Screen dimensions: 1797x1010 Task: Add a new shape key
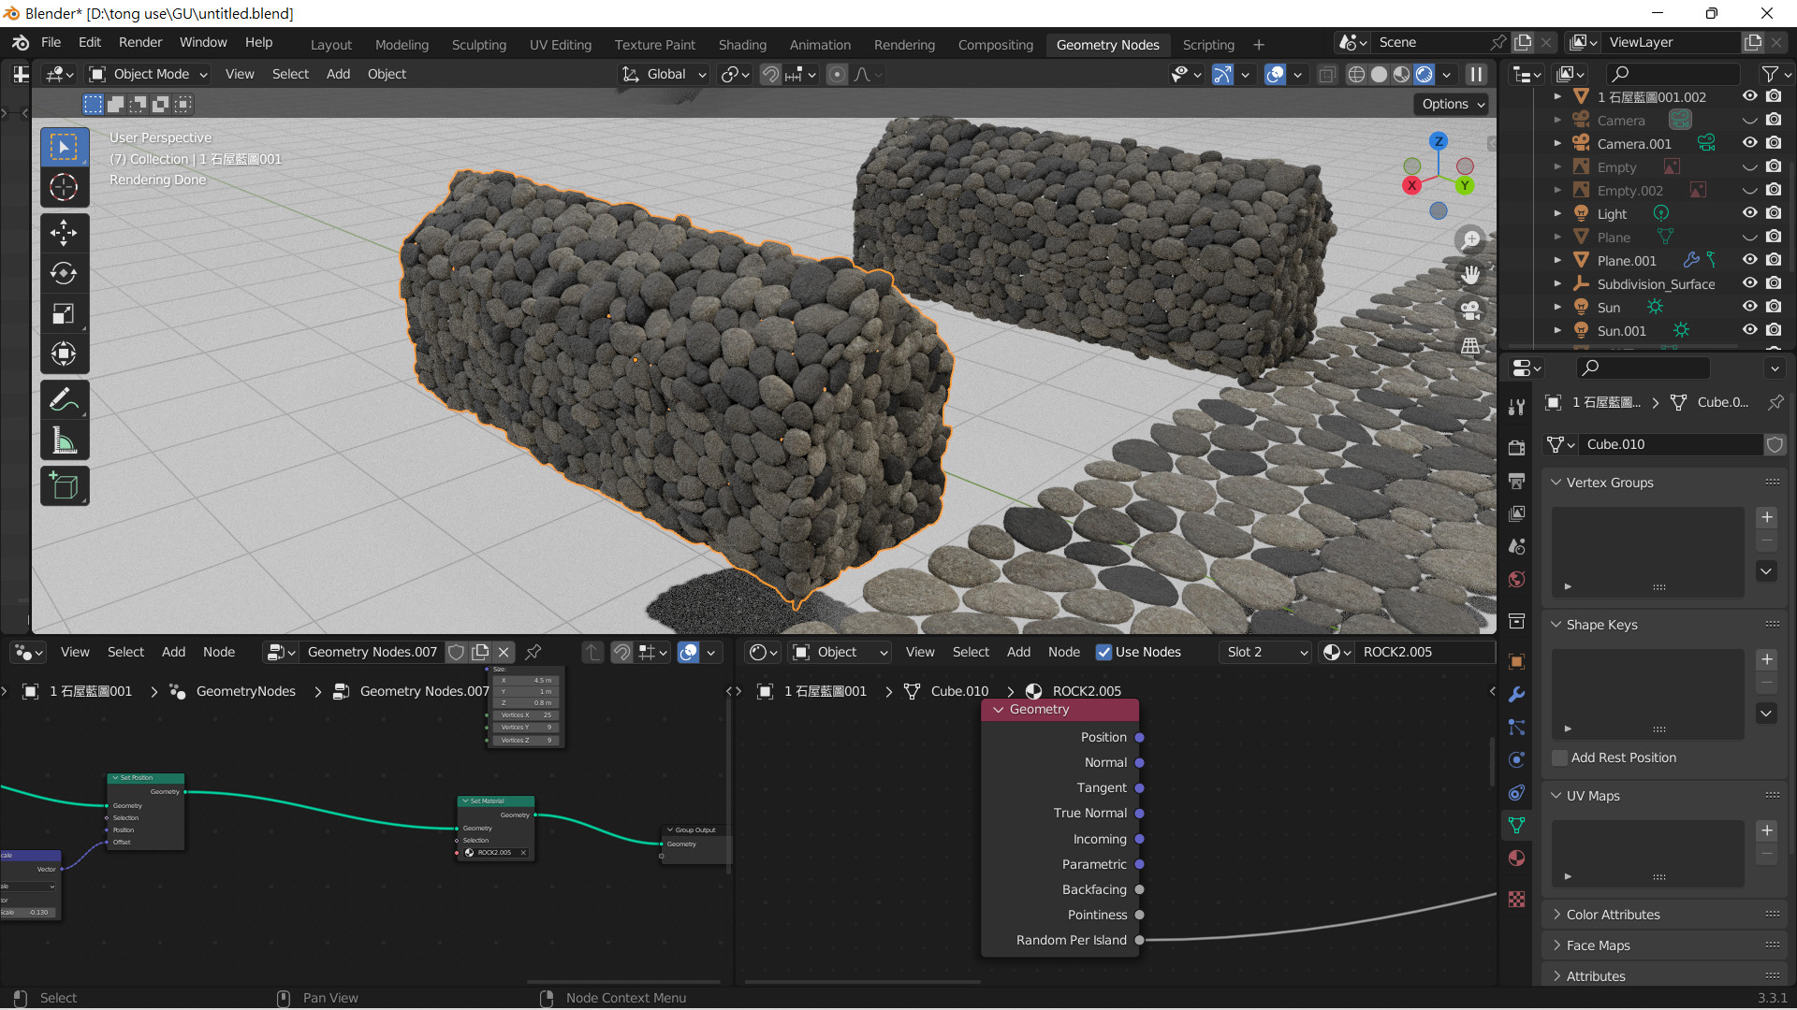(1766, 659)
